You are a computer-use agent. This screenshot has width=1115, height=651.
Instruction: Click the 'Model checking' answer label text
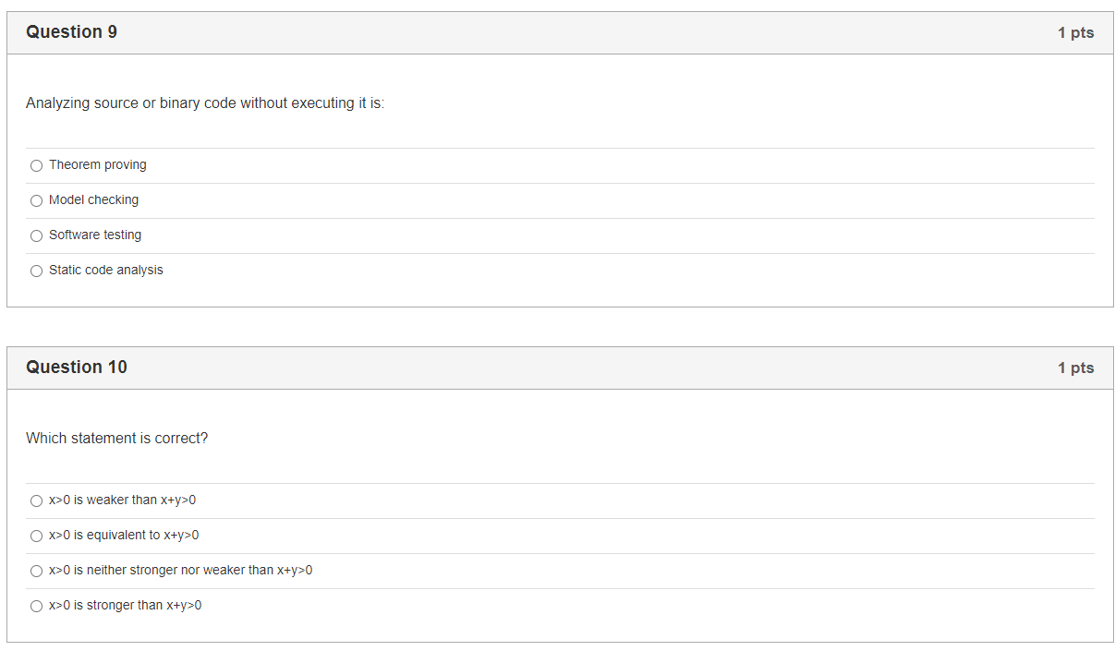94,200
